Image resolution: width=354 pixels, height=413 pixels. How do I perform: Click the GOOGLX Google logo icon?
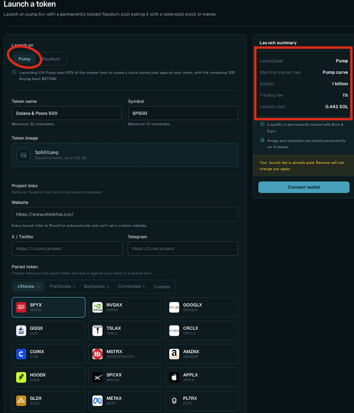[x=174, y=308]
